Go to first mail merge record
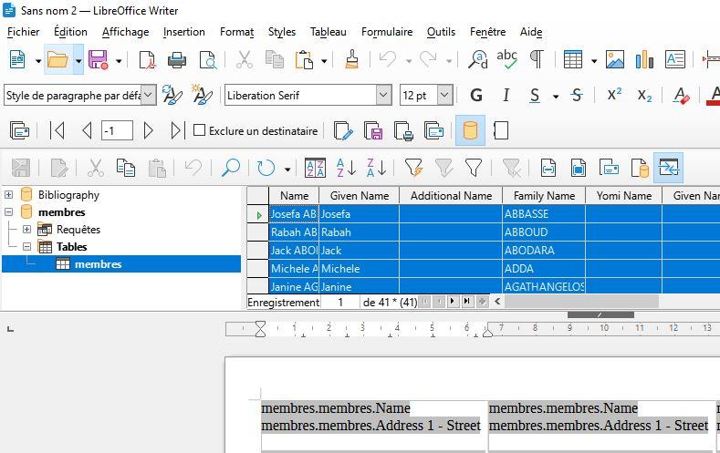This screenshot has height=453, width=720. coord(57,130)
